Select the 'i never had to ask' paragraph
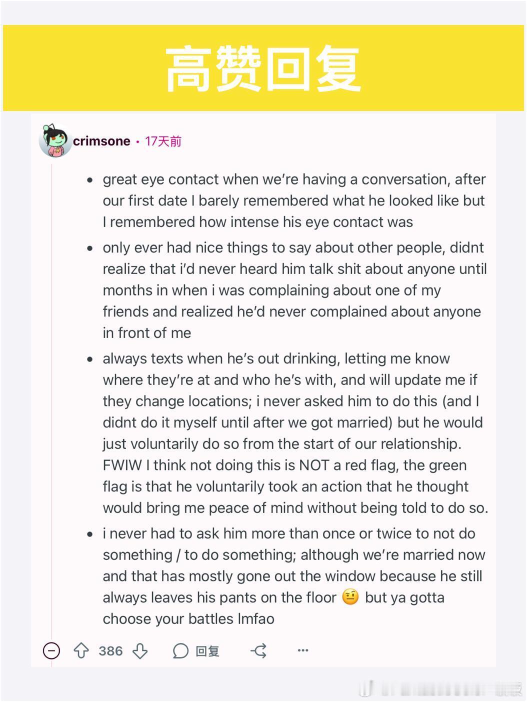This screenshot has width=527, height=702. click(x=294, y=576)
